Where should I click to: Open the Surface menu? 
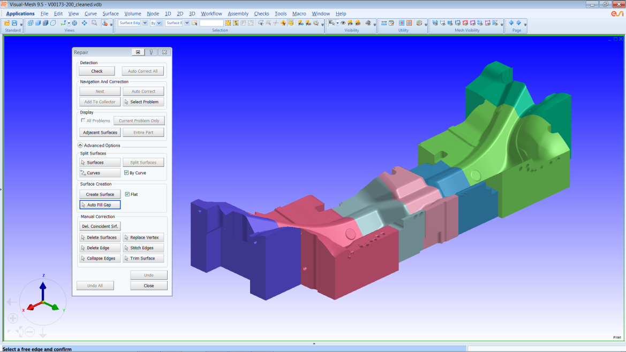(111, 13)
